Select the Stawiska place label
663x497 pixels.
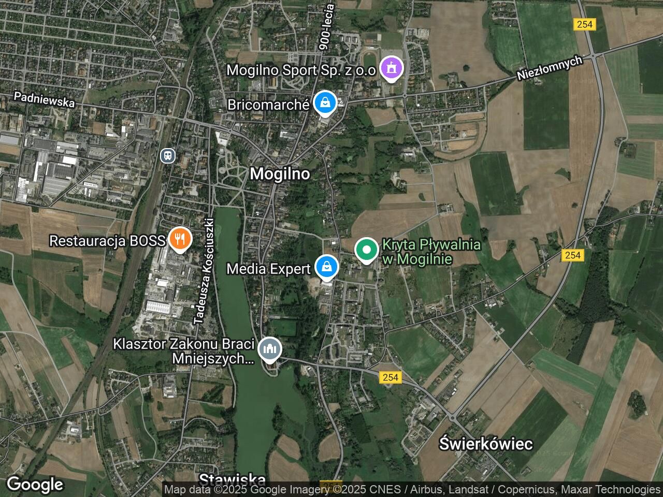tap(233, 478)
